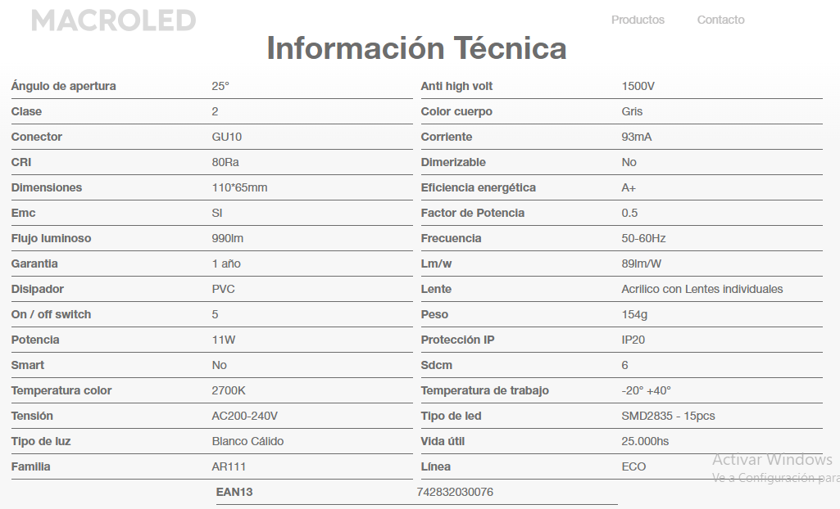The image size is (840, 509).
Task: Click the Acrilico con Lentes individuales text
Action: click(x=702, y=289)
